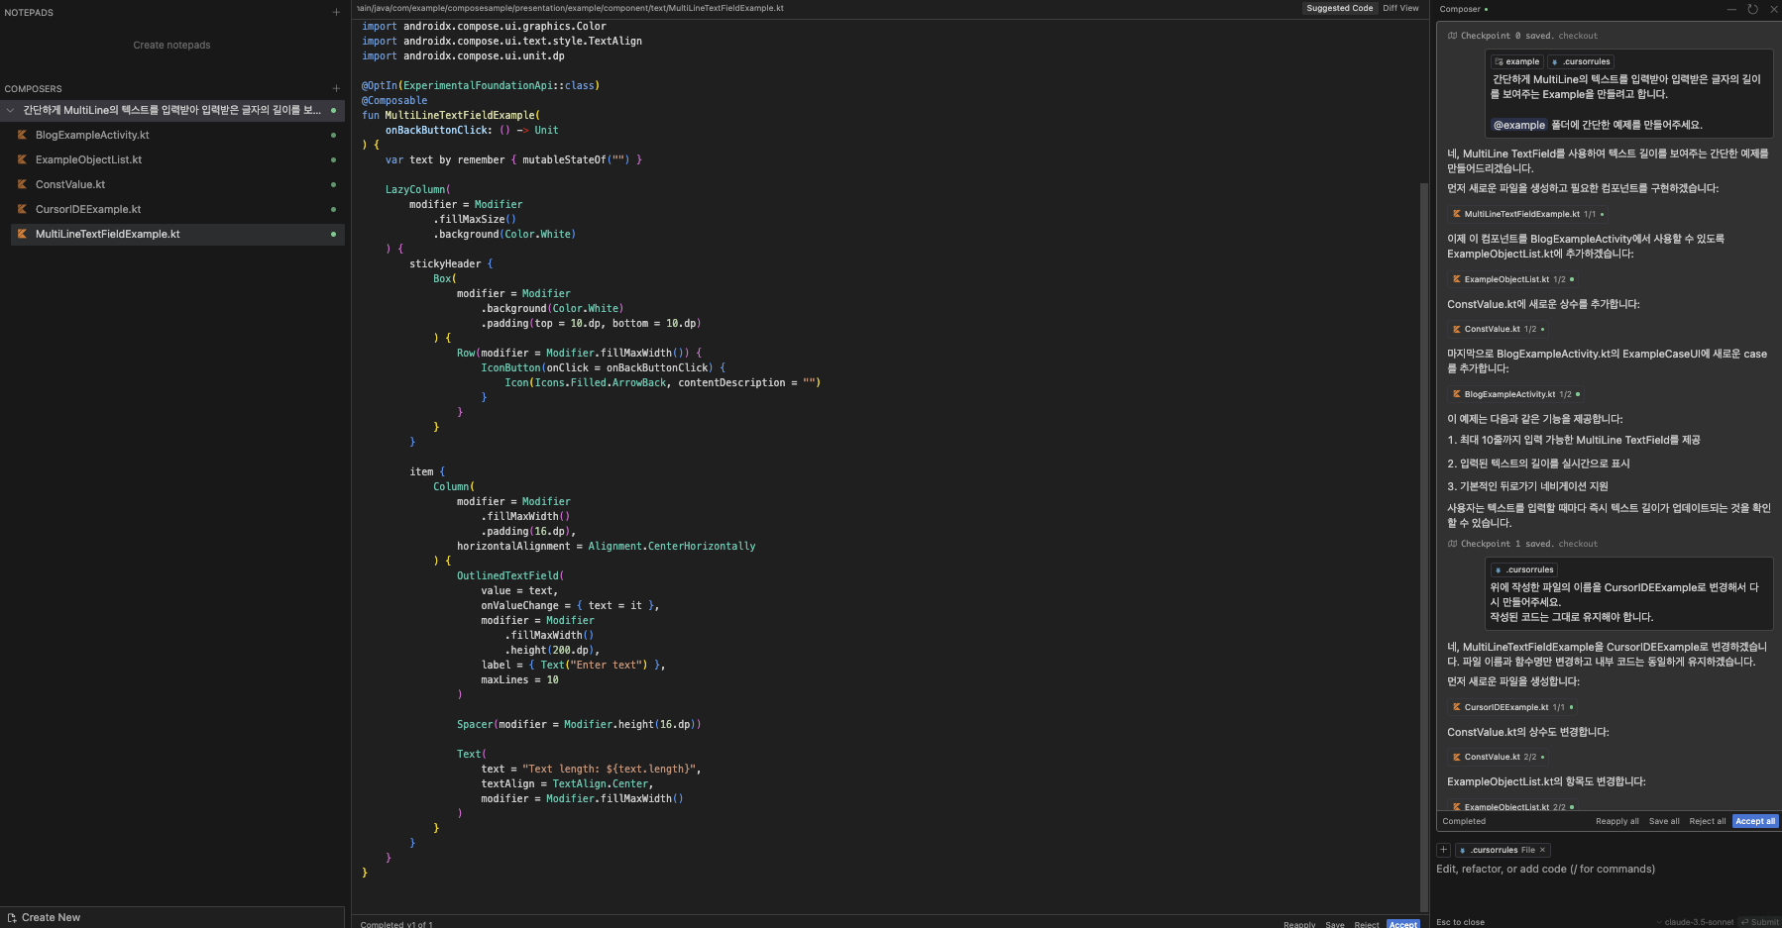Click Reject in the editor bottom bar
This screenshot has width=1782, height=928.
[x=1367, y=924]
